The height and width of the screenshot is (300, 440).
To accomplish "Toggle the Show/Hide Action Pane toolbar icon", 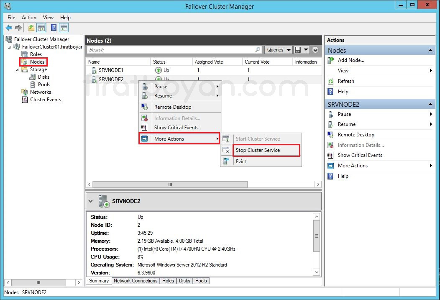I will click(64, 28).
